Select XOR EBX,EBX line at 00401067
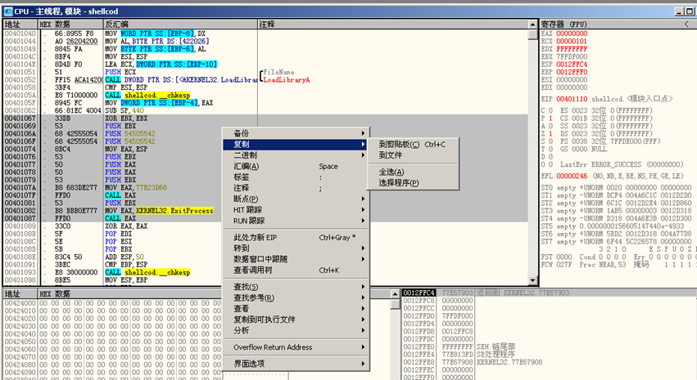This screenshot has width=697, height=380. [266, 118]
